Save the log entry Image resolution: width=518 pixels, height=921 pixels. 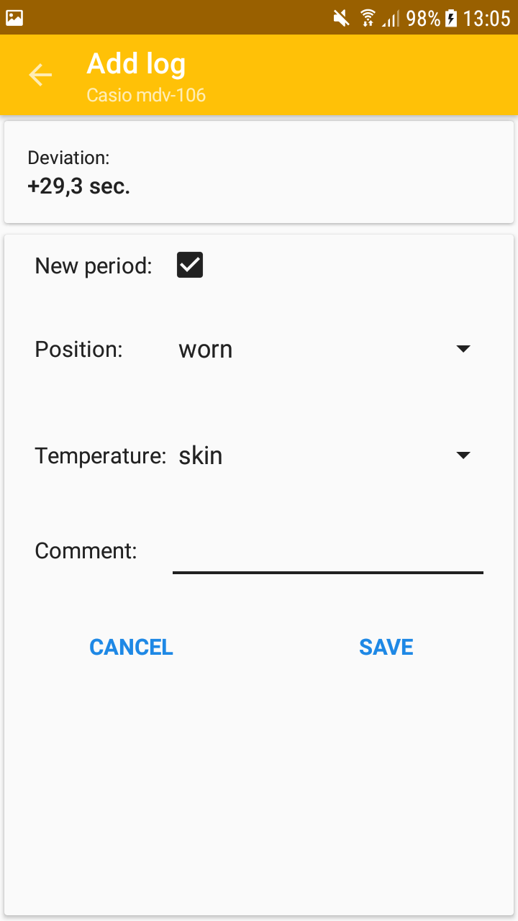click(386, 647)
